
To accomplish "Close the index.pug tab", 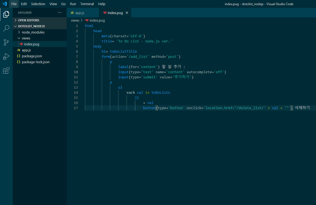I will 127,12.
